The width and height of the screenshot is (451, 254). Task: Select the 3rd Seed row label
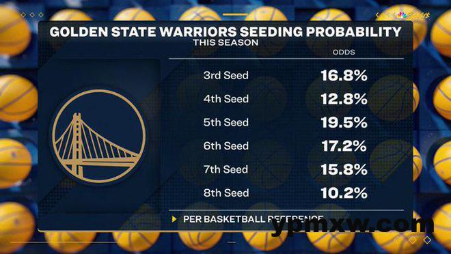(x=225, y=75)
